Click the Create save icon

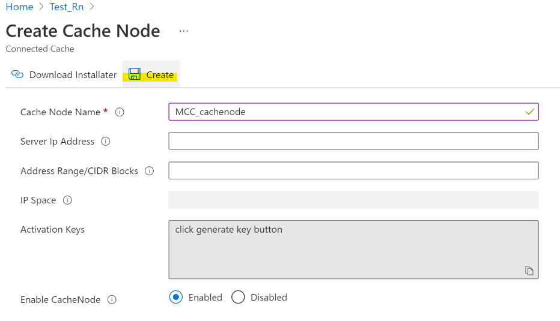click(135, 74)
